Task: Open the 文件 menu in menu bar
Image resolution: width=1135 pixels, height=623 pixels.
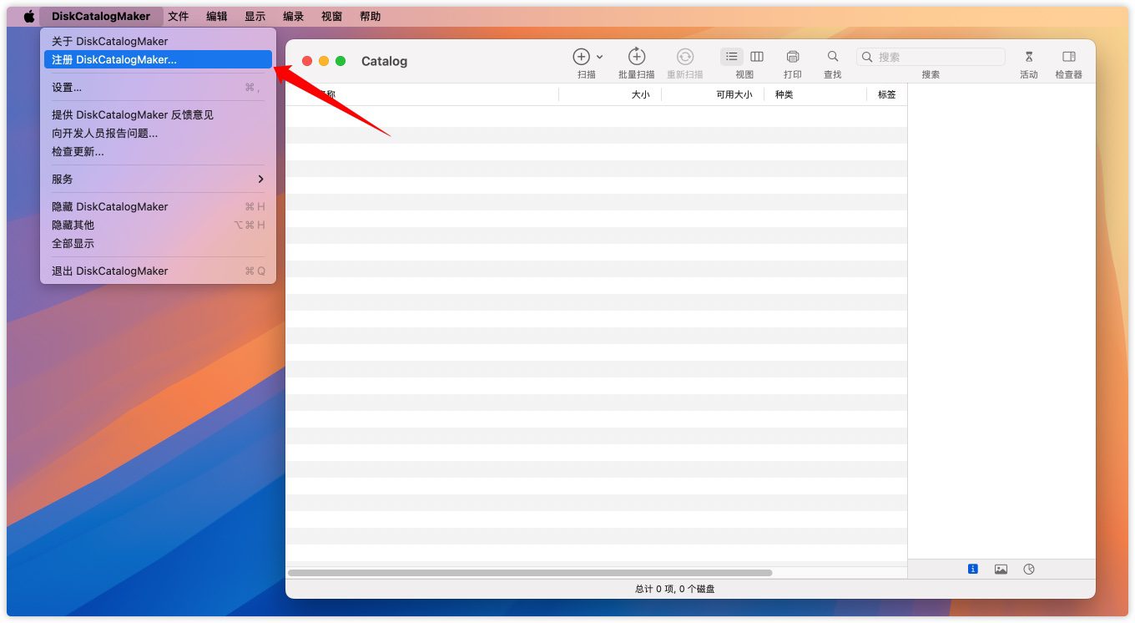Action: [178, 16]
